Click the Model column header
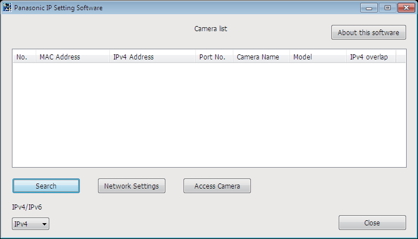The width and height of the screenshot is (418, 239). tap(318, 57)
